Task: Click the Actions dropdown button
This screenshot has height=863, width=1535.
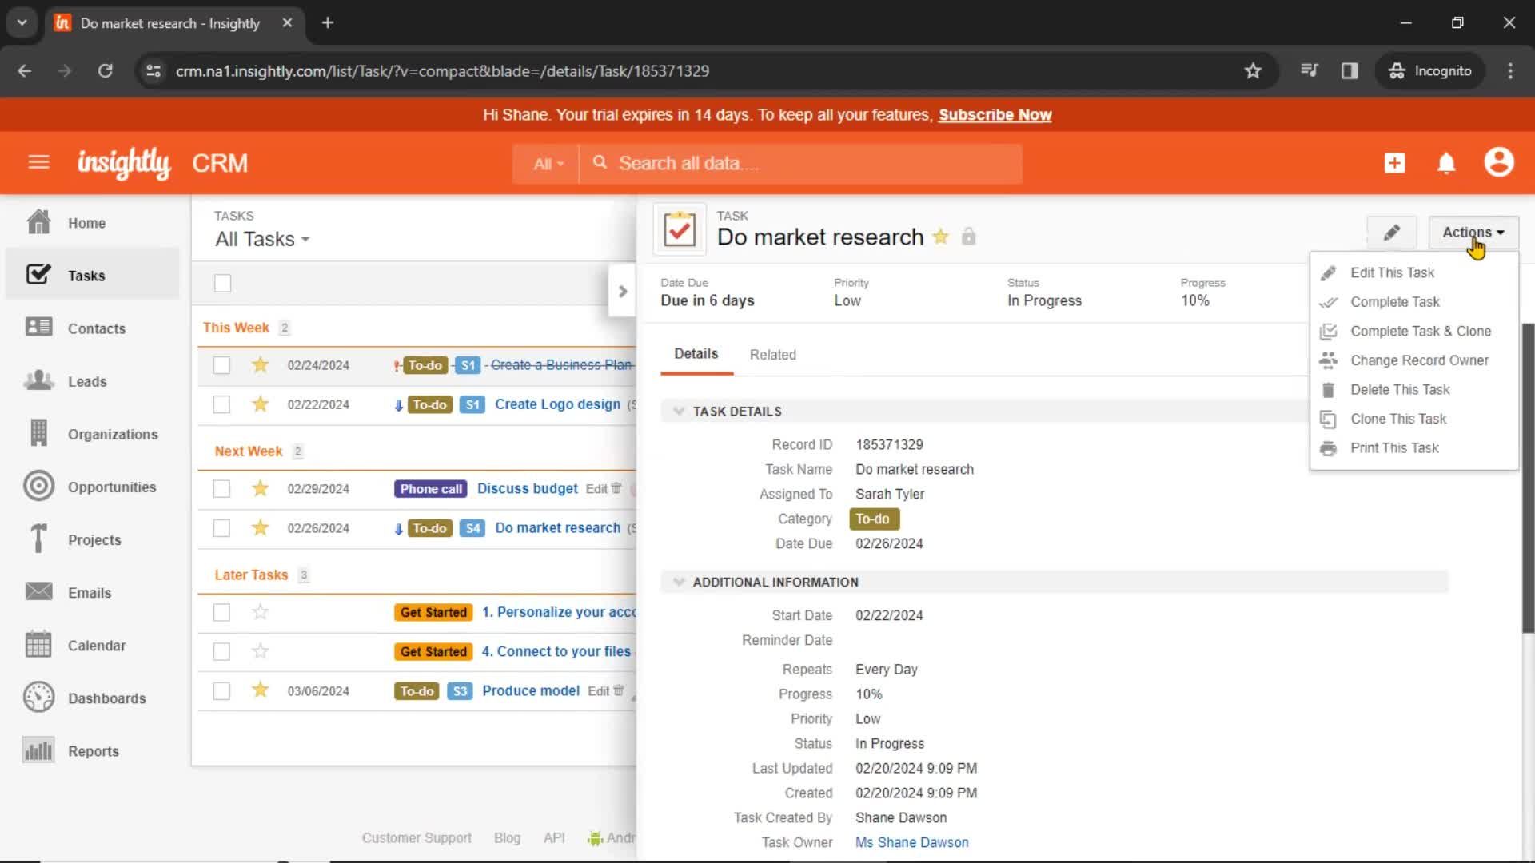Action: [1472, 231]
